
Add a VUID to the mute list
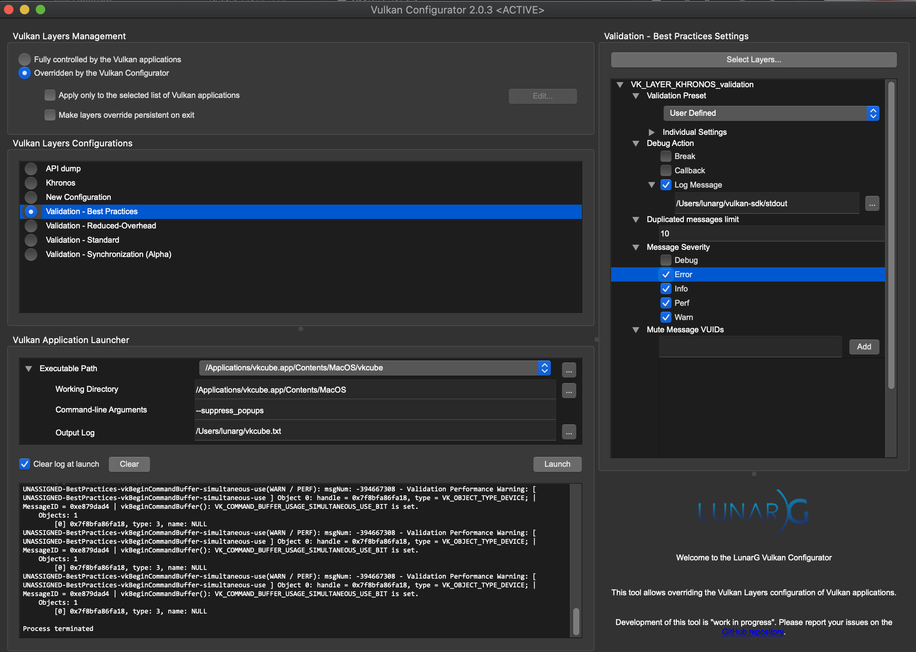863,347
